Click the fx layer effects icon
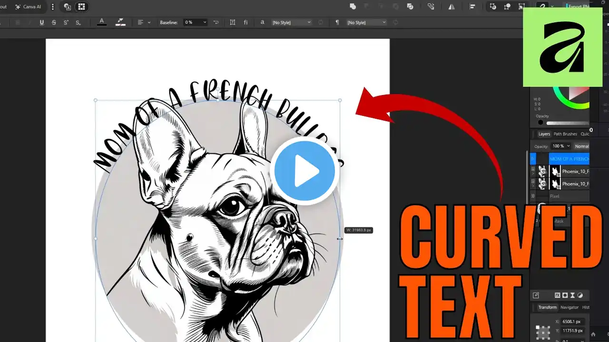 558,295
